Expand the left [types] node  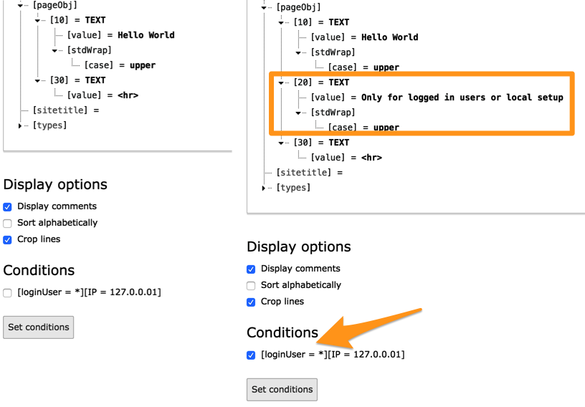(21, 125)
